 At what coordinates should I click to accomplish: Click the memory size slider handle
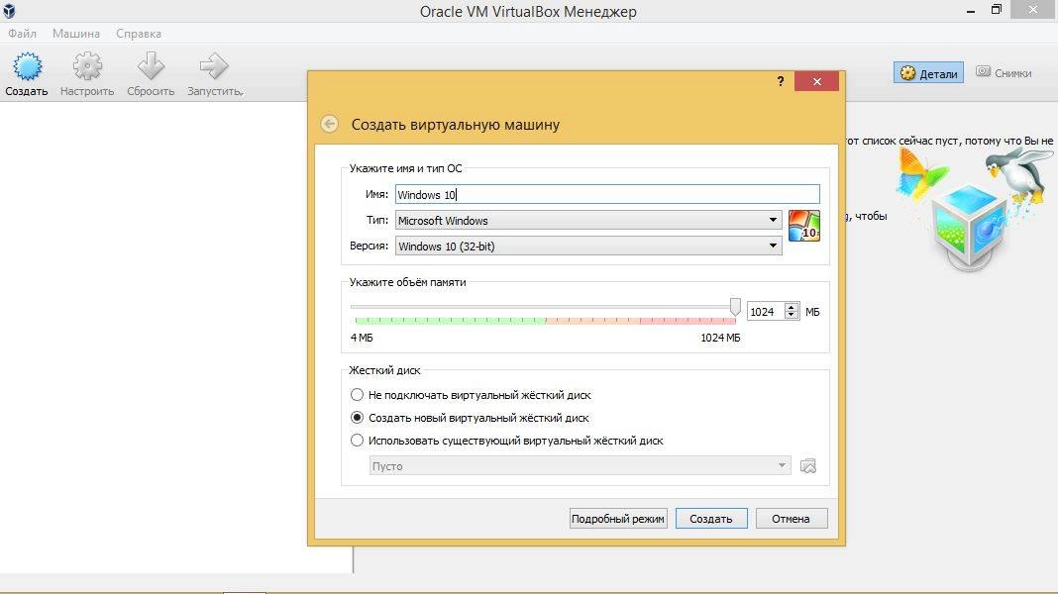tap(735, 307)
